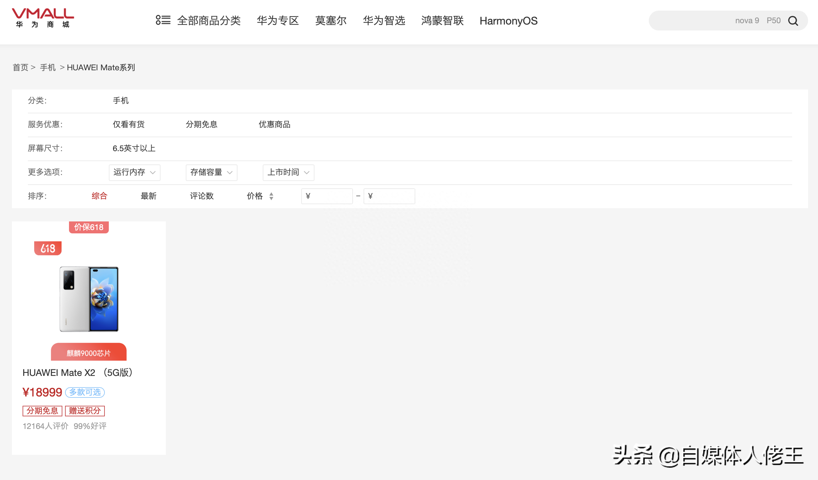Open the 存储容量 dropdown
The height and width of the screenshot is (480, 818).
(211, 172)
